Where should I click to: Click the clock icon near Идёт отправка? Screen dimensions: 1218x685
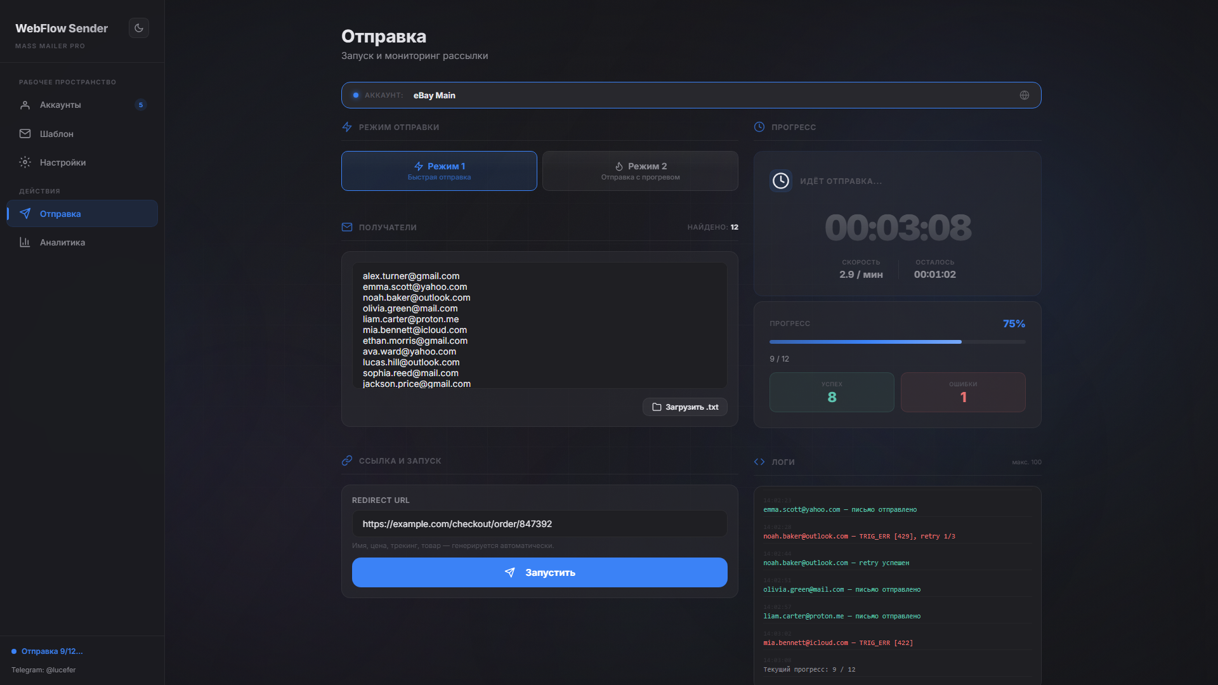[x=781, y=181]
